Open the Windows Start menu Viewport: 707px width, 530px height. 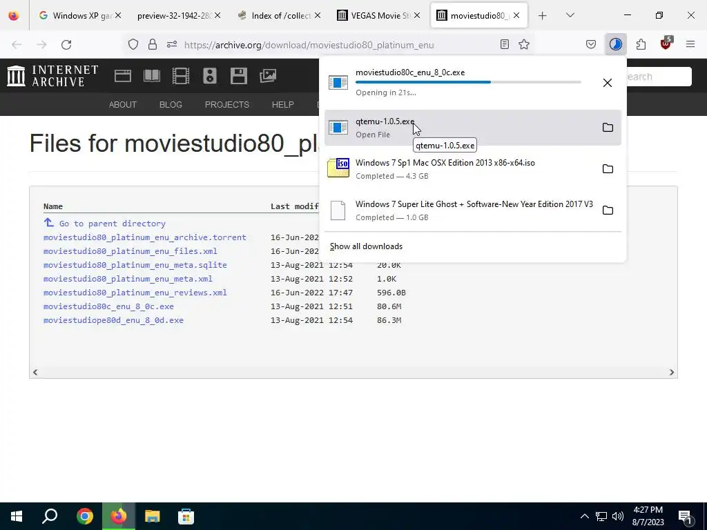tap(17, 516)
